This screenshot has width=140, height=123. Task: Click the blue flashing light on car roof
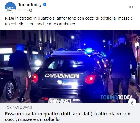click(x=89, y=51)
